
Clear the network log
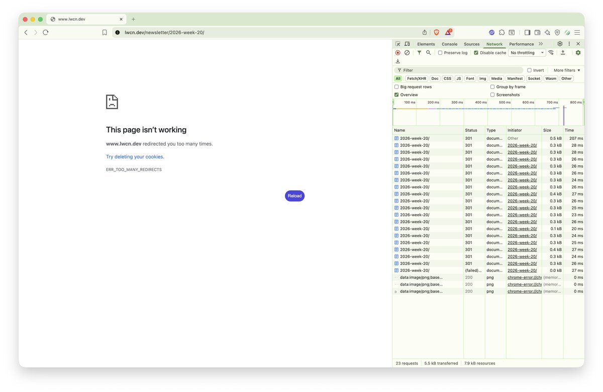[x=407, y=53]
